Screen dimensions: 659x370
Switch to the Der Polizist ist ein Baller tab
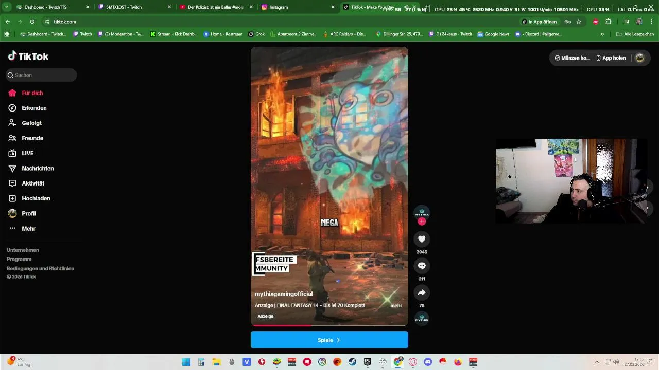pyautogui.click(x=215, y=7)
